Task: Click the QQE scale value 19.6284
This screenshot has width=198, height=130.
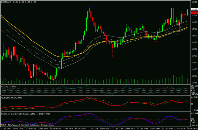Action: [195, 110]
